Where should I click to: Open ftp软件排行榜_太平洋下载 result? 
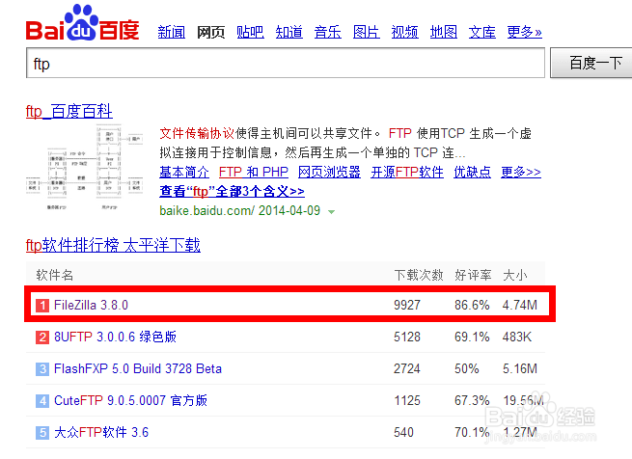[113, 245]
